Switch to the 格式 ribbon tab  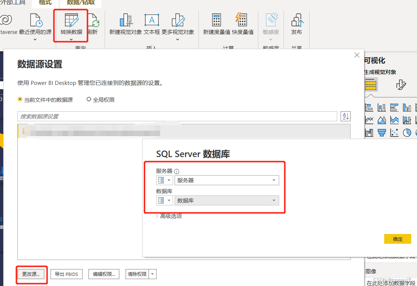44,3
